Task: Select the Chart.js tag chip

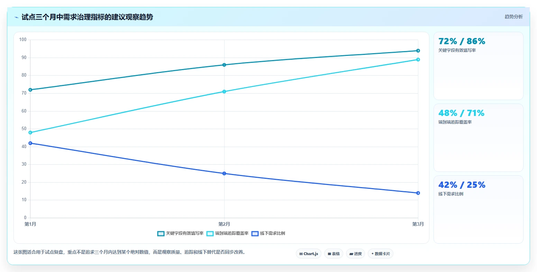Action: coord(309,254)
